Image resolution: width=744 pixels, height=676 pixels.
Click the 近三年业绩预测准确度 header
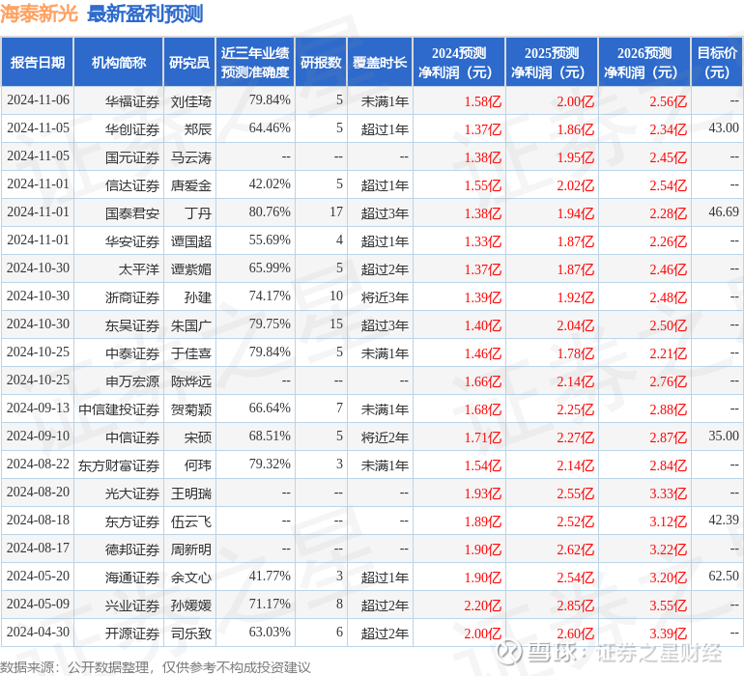click(255, 62)
